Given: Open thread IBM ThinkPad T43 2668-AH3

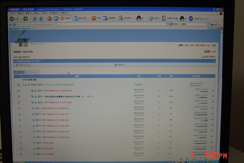Looking at the screenshot, I should pyautogui.click(x=58, y=90).
